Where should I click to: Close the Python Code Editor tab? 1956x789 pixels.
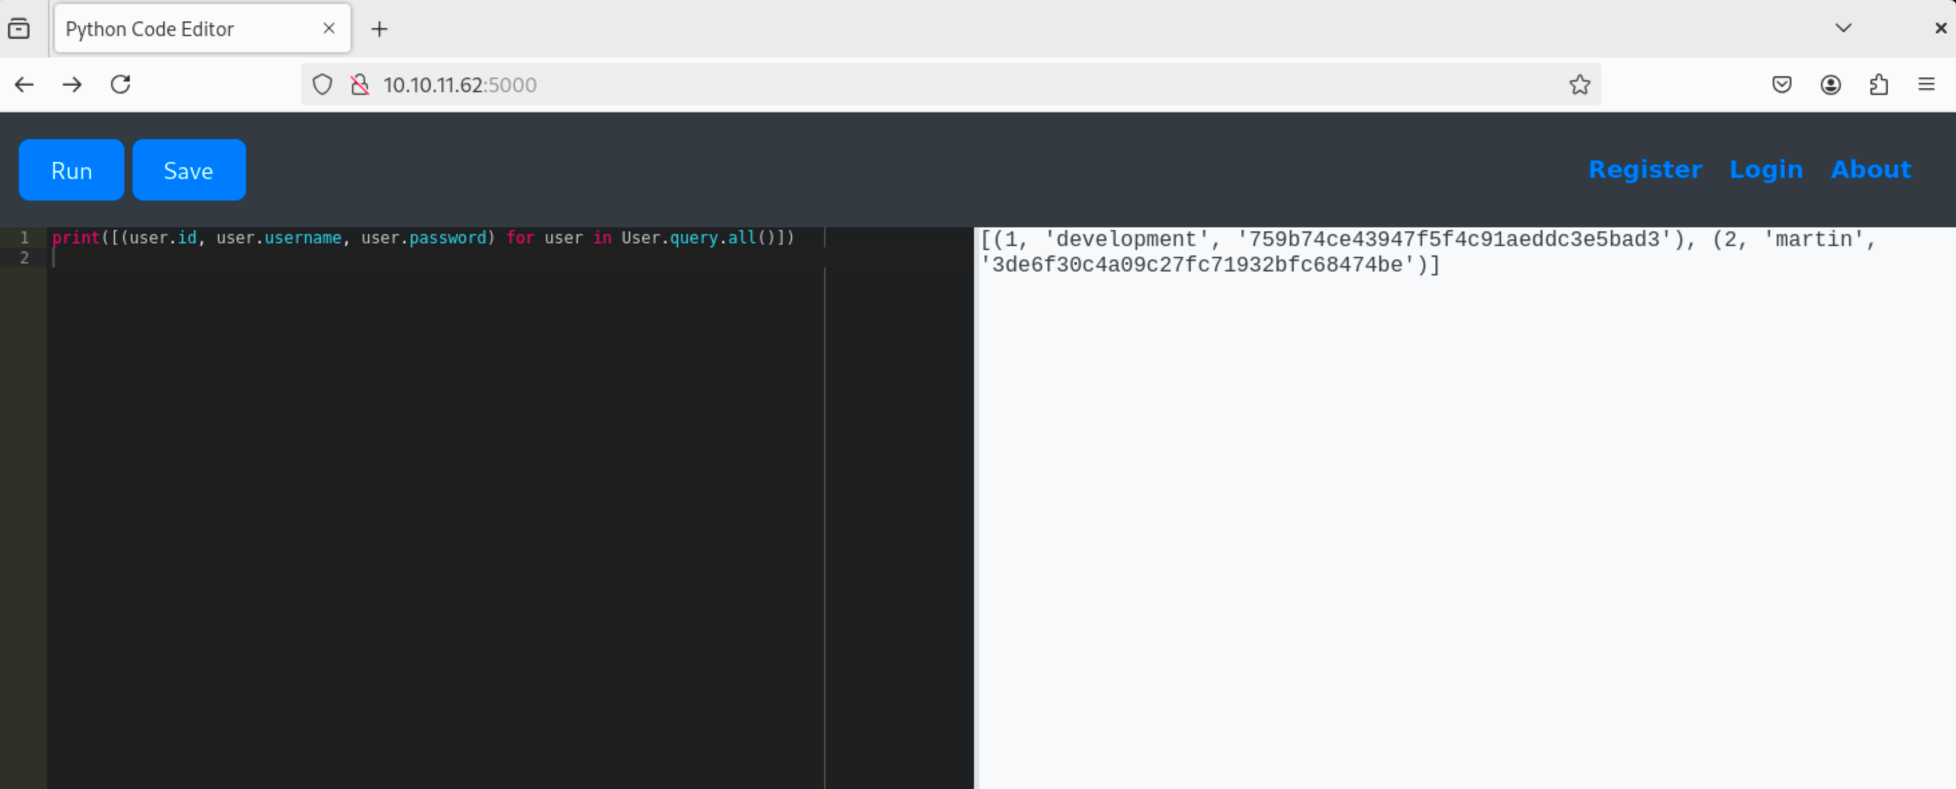tap(328, 28)
